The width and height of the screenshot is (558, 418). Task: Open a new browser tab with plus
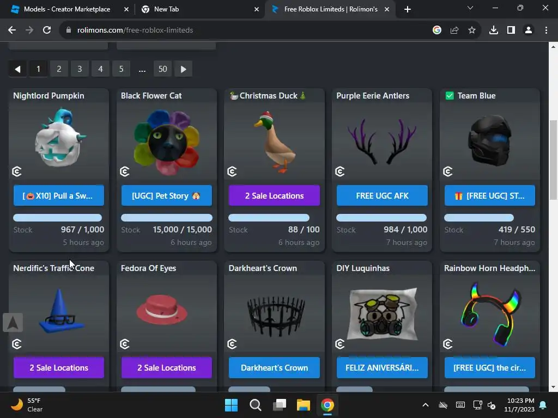(408, 9)
